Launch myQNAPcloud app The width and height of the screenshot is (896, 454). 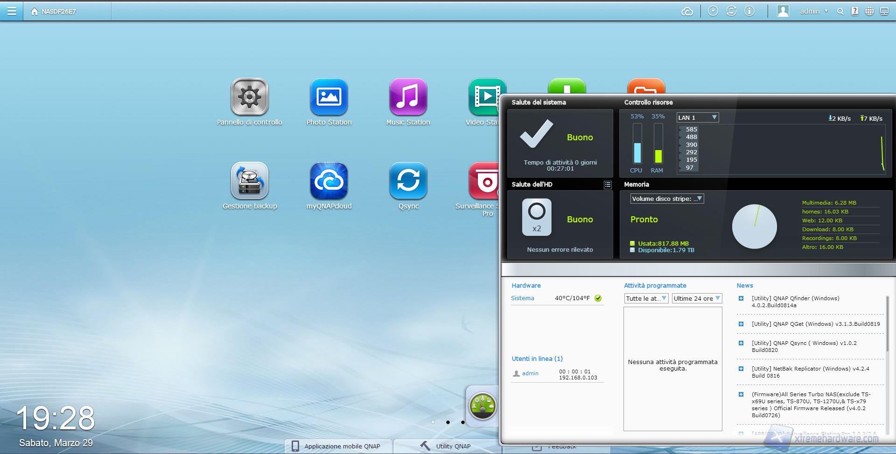(x=329, y=181)
